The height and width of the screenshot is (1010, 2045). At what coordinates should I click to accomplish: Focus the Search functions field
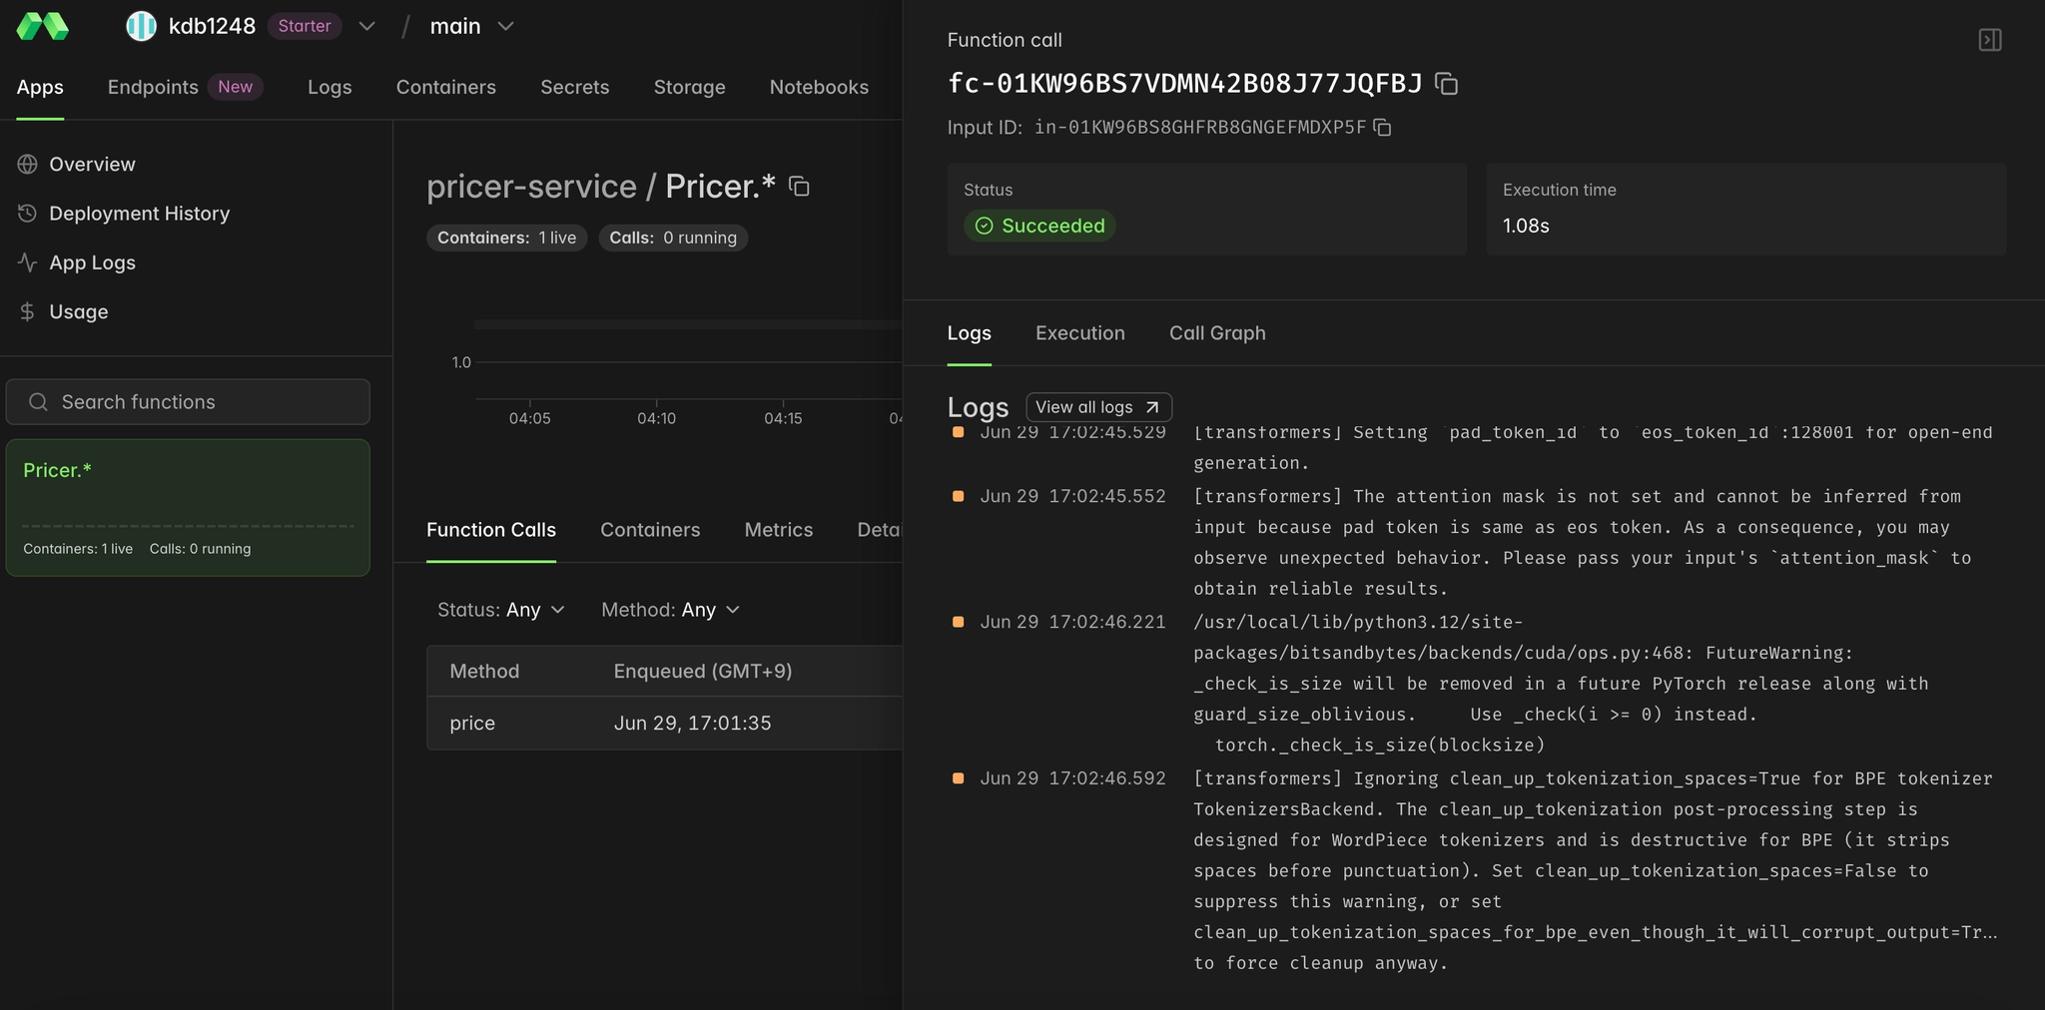188,401
